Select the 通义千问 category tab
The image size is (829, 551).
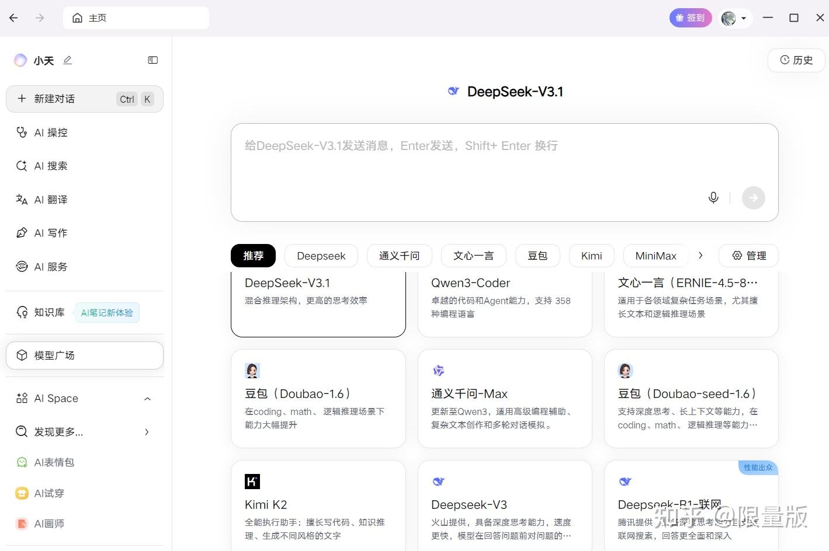click(399, 256)
